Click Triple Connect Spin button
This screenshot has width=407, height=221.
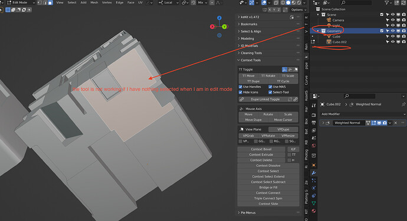coord(268,198)
